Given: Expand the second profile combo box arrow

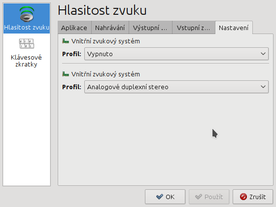Looking at the screenshot, I should pos(263,87).
